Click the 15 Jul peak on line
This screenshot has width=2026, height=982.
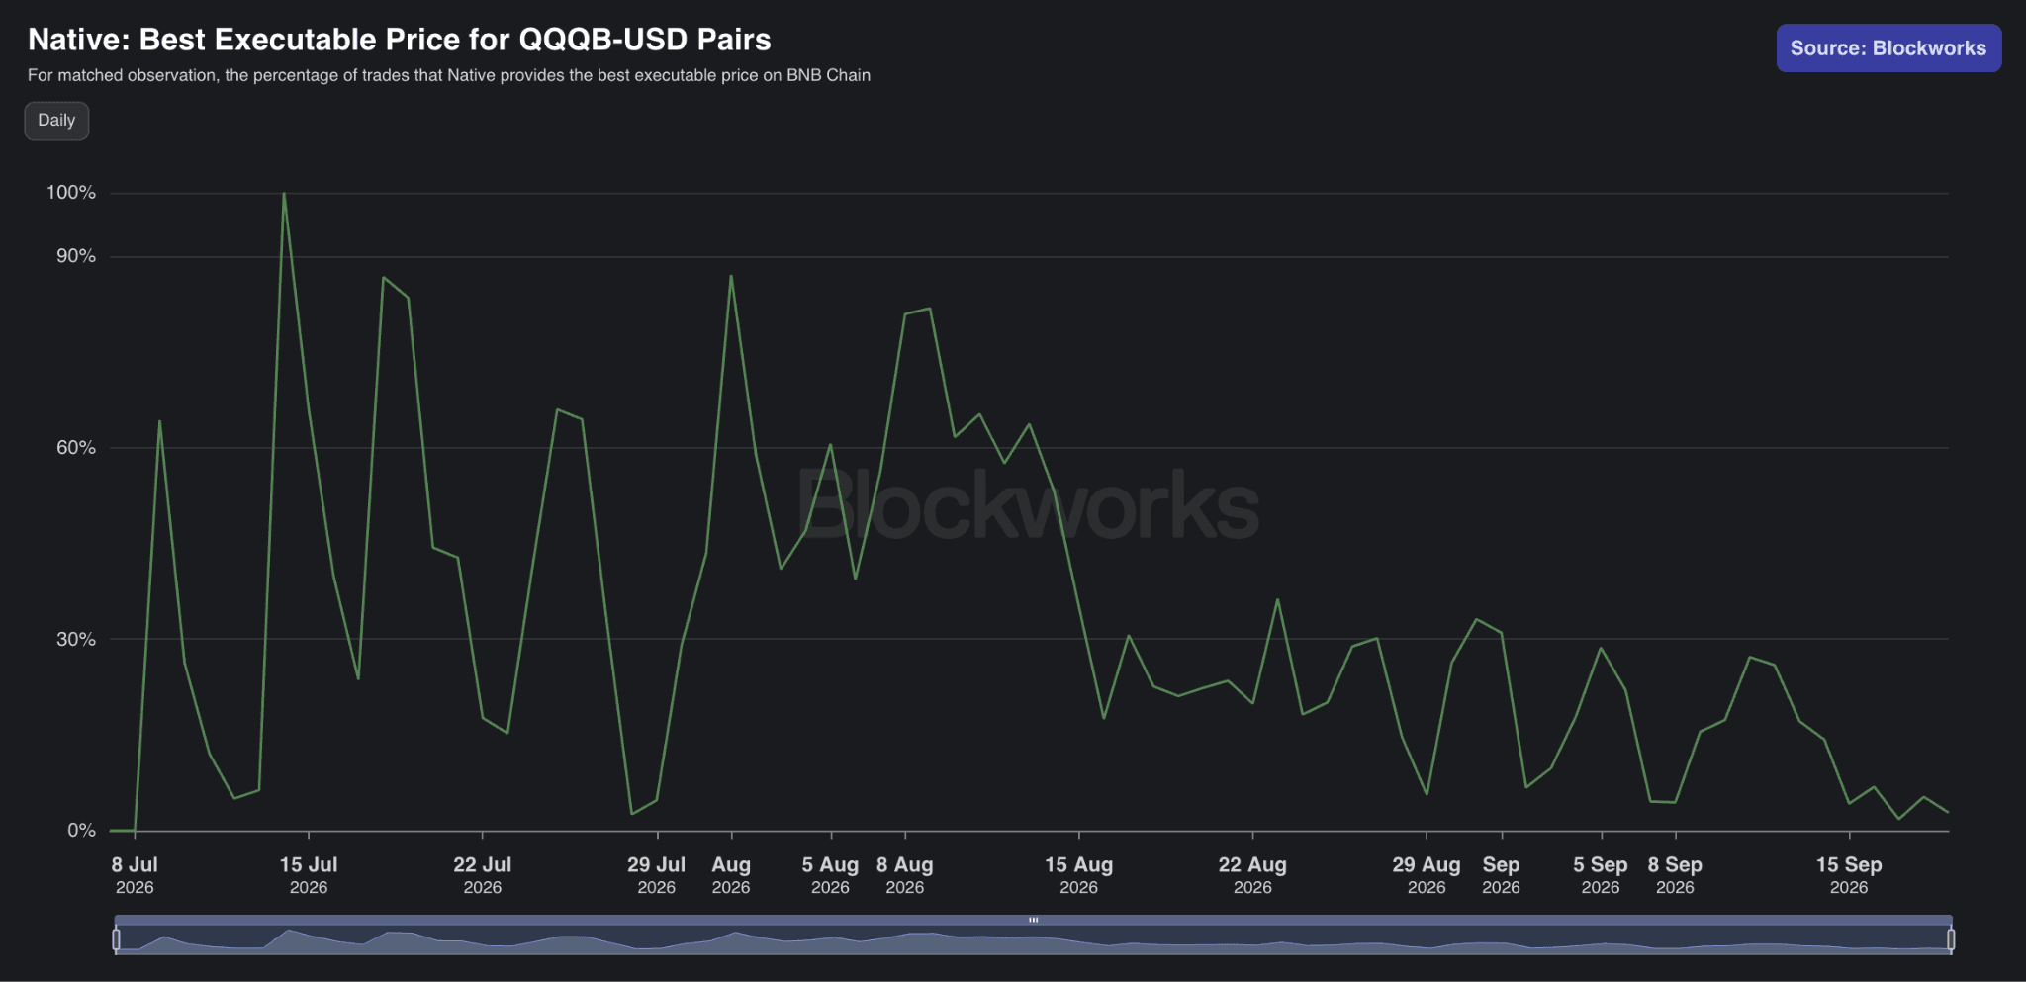tap(284, 194)
